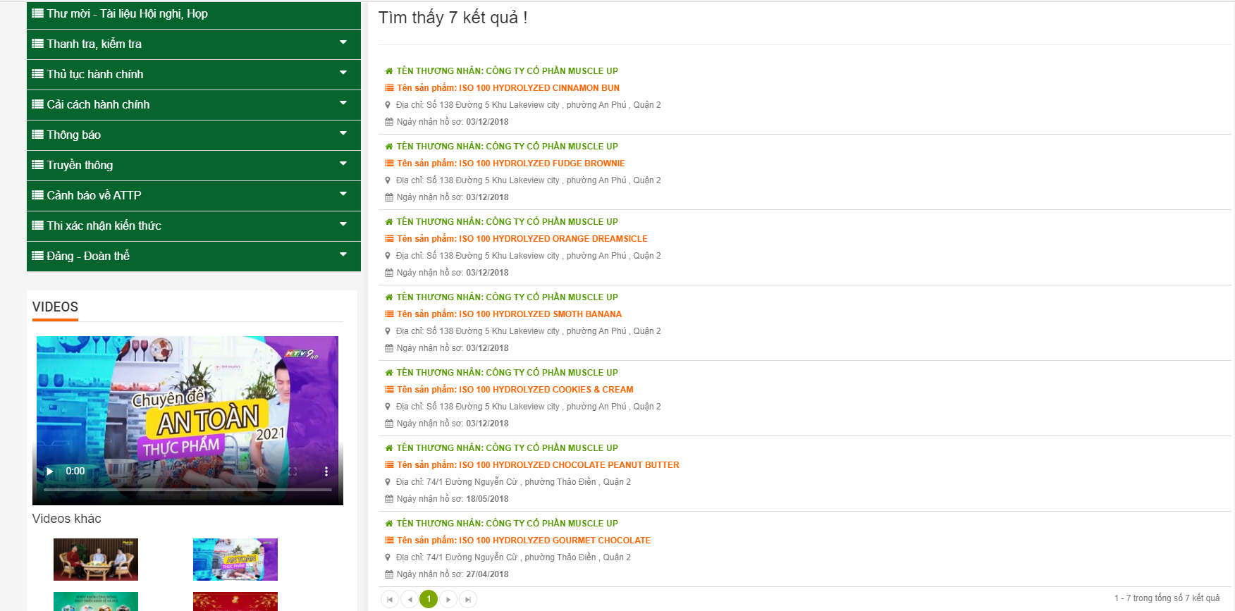
Task: Click home icon of GOURMET CHOCOLATE result
Action: pyautogui.click(x=389, y=524)
